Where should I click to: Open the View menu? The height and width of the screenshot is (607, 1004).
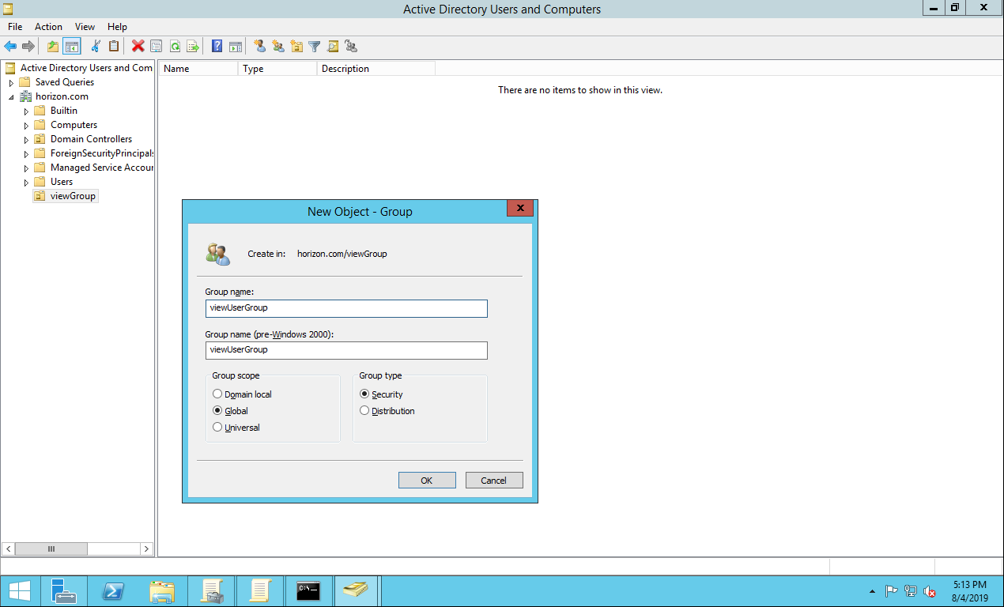pos(85,27)
